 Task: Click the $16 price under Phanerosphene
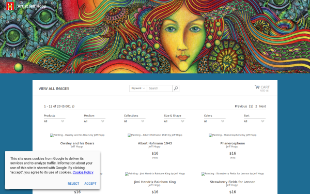point(233,153)
